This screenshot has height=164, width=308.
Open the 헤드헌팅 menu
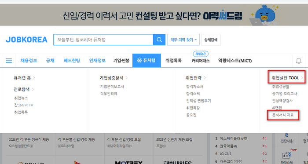tap(72, 60)
